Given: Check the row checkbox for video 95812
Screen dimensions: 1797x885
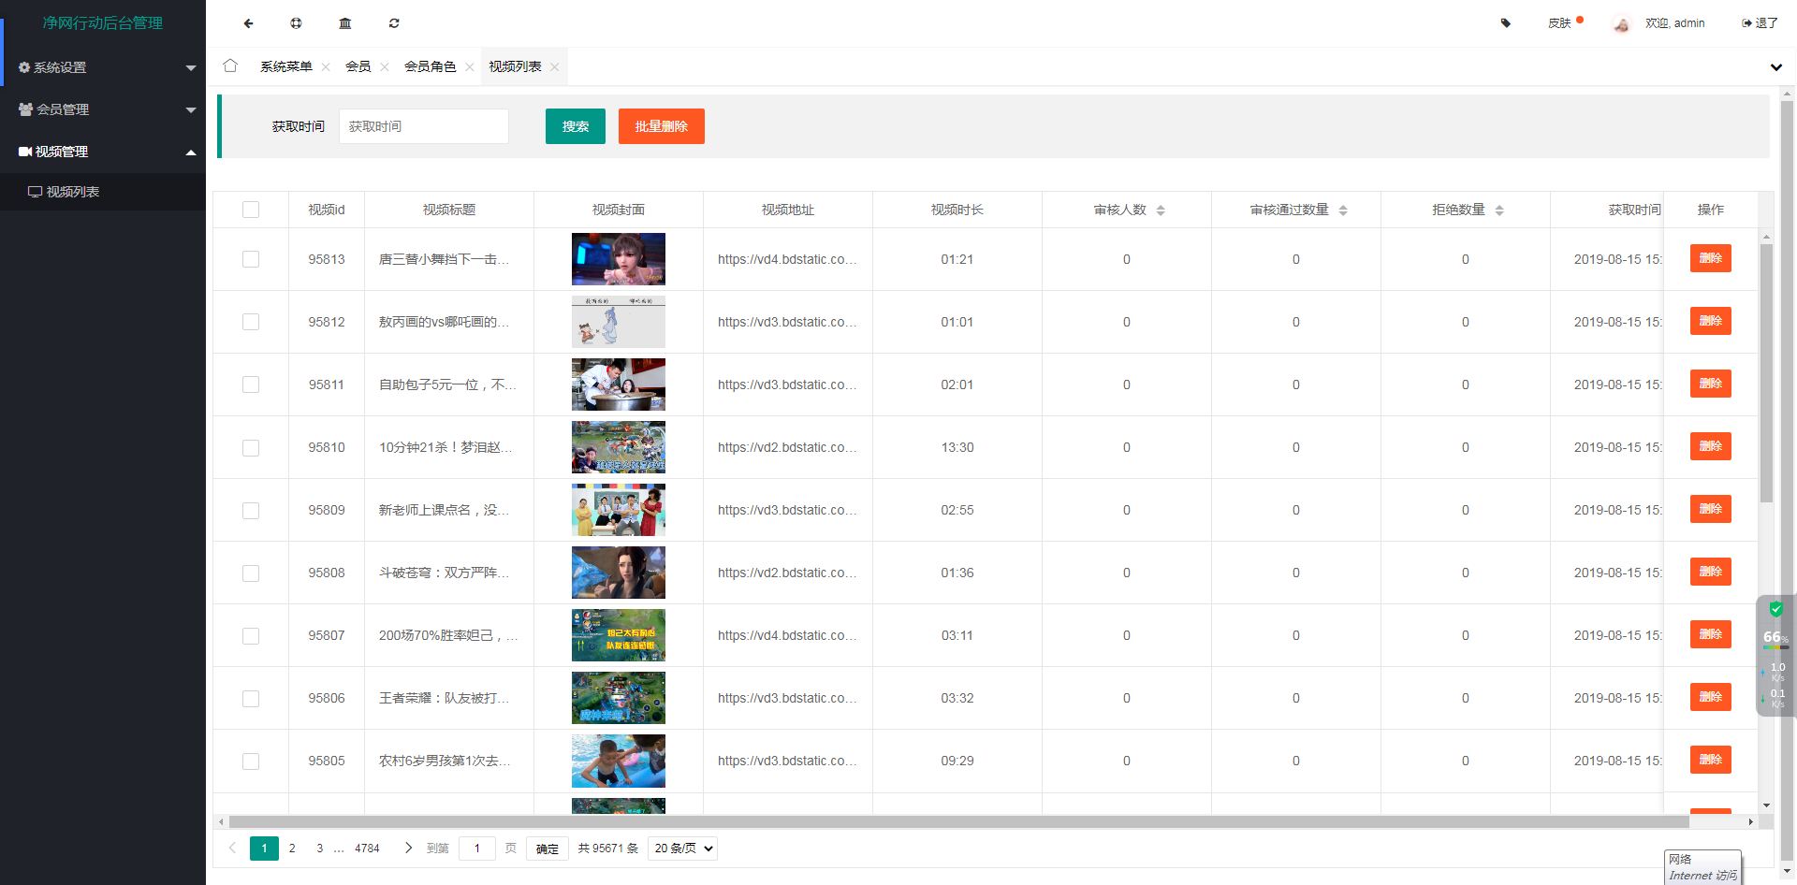Looking at the screenshot, I should pos(251,322).
